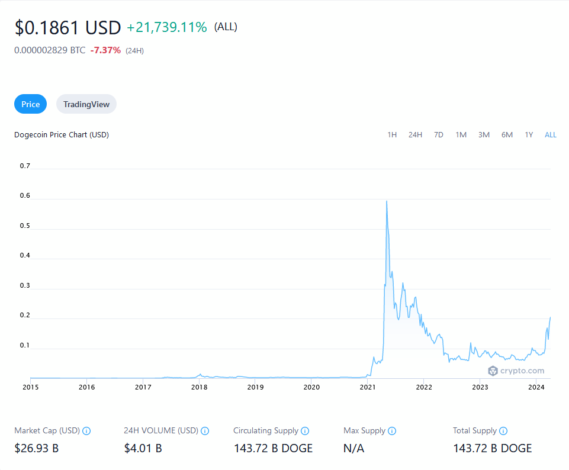569x470 pixels.
Task: Switch to the TradingView tab
Action: [86, 104]
